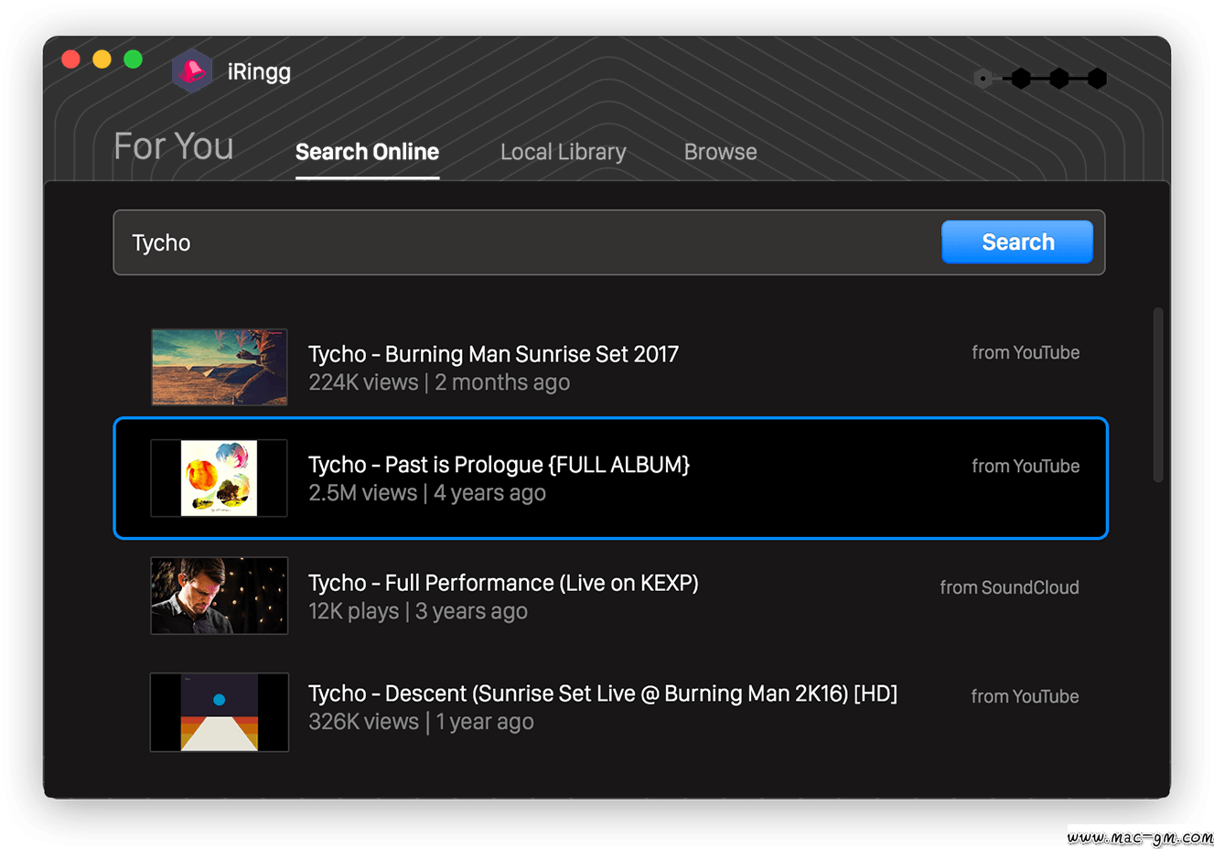Maximize the iRingg window with green button

tap(133, 59)
